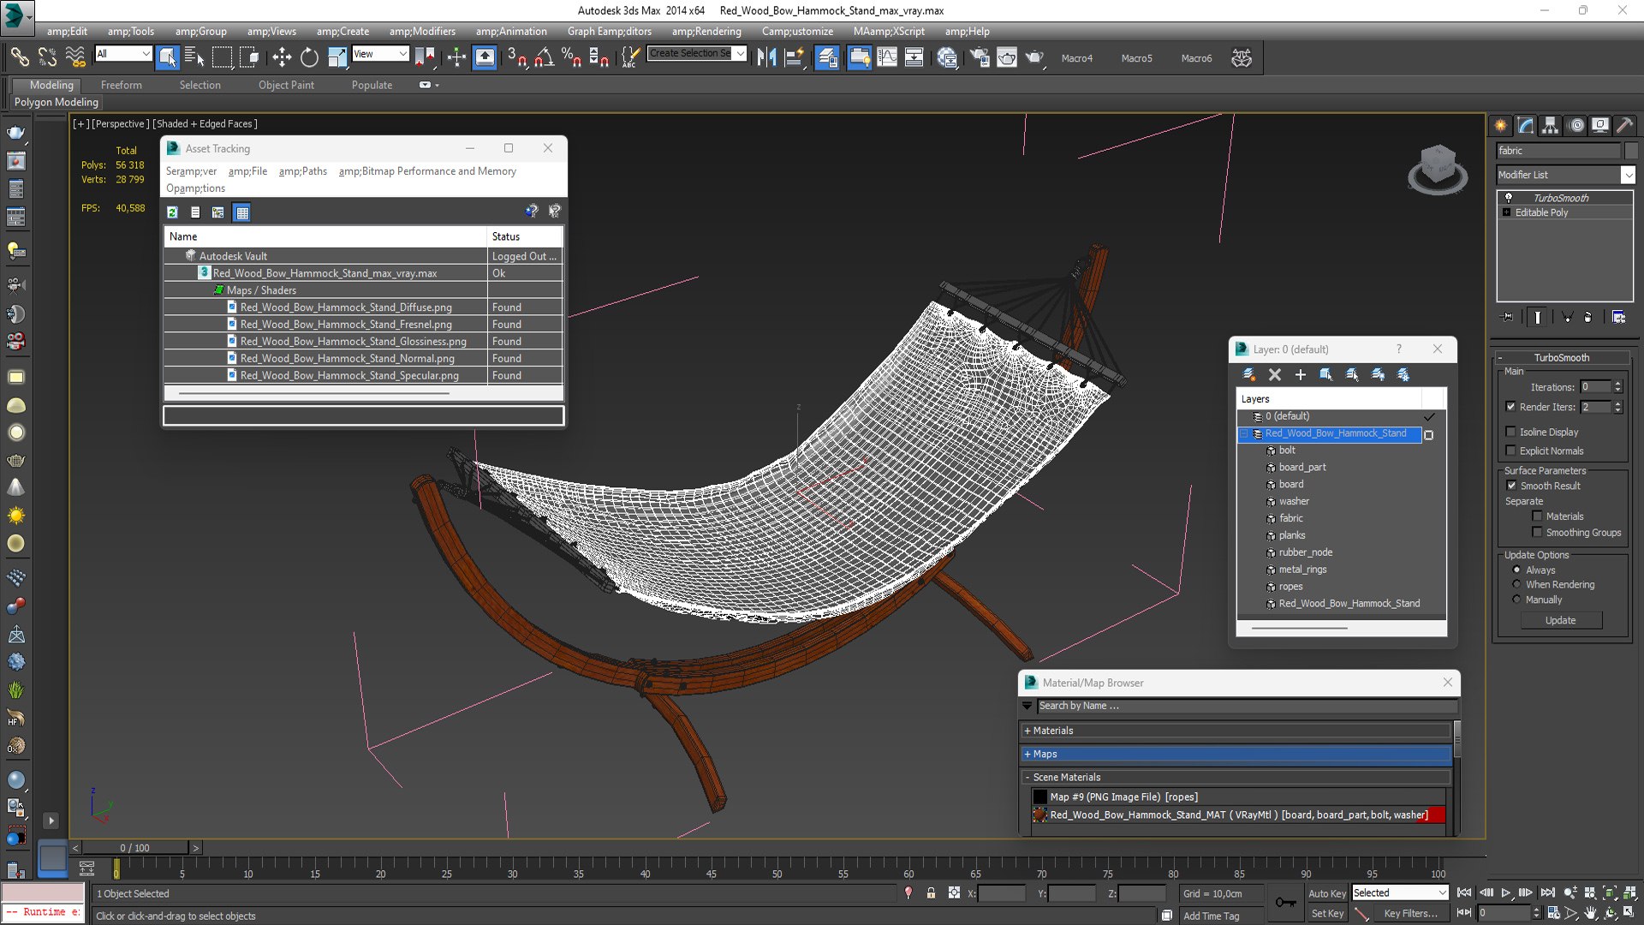
Task: Play the animation
Action: pos(1506,893)
